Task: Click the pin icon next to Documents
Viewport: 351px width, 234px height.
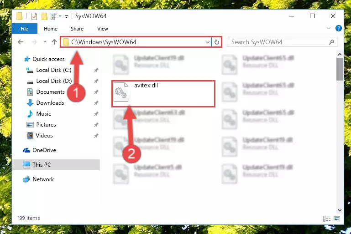Action: click(96, 92)
